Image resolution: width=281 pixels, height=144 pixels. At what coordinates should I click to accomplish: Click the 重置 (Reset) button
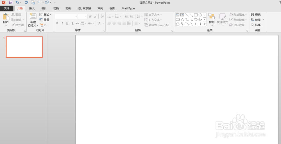(44, 20)
